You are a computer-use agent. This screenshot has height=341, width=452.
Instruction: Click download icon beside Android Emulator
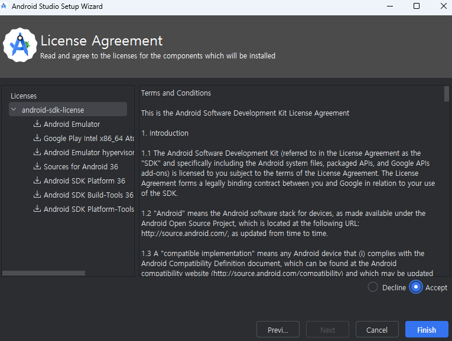point(37,124)
